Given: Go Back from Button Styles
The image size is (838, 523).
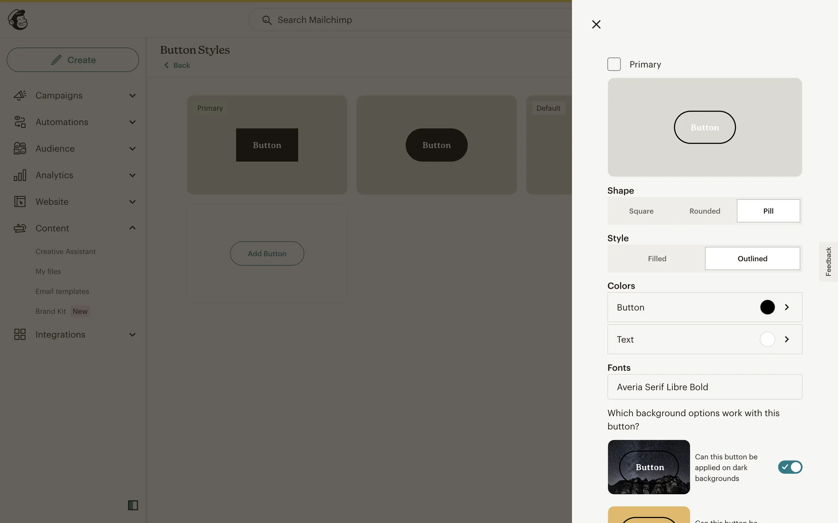Looking at the screenshot, I should pos(177,65).
